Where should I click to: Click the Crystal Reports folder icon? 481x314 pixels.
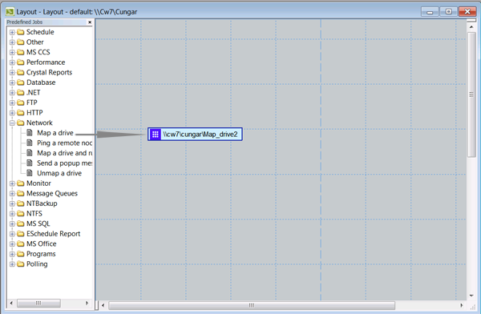21,72
